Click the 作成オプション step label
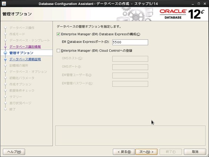This screenshot has height=157, width=209. coord(20,84)
